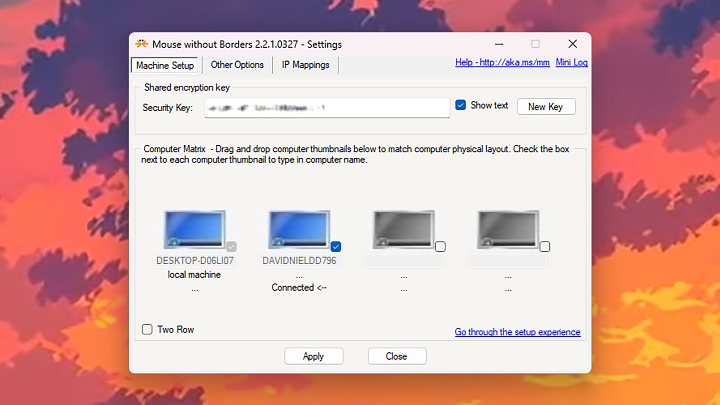Open the IP Mappings tab
This screenshot has height=405, width=720.
tap(305, 65)
